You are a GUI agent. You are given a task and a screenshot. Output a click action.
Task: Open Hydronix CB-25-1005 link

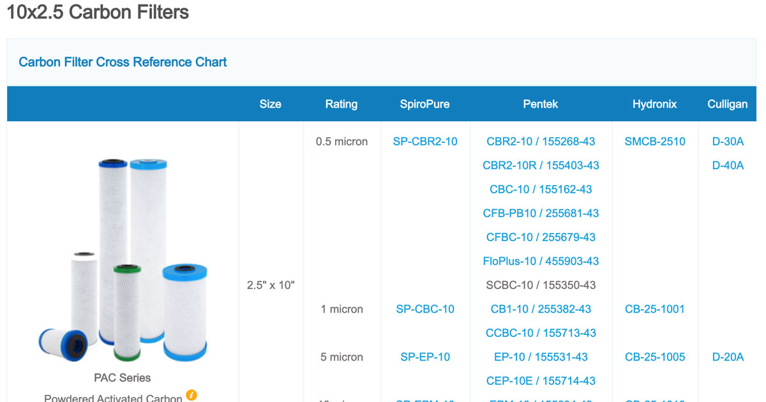(655, 357)
